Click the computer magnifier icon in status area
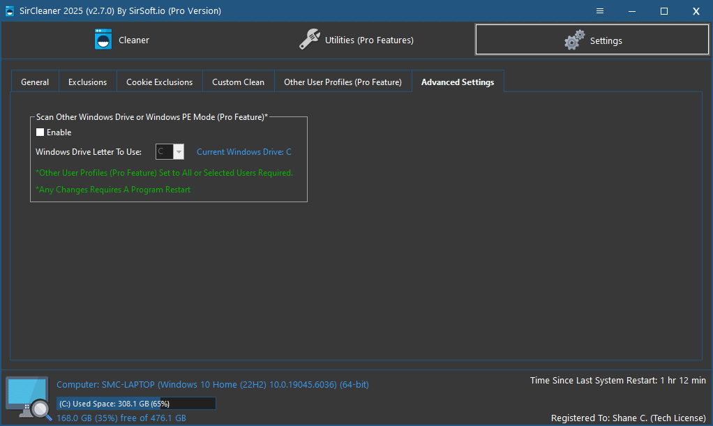 coord(28,398)
